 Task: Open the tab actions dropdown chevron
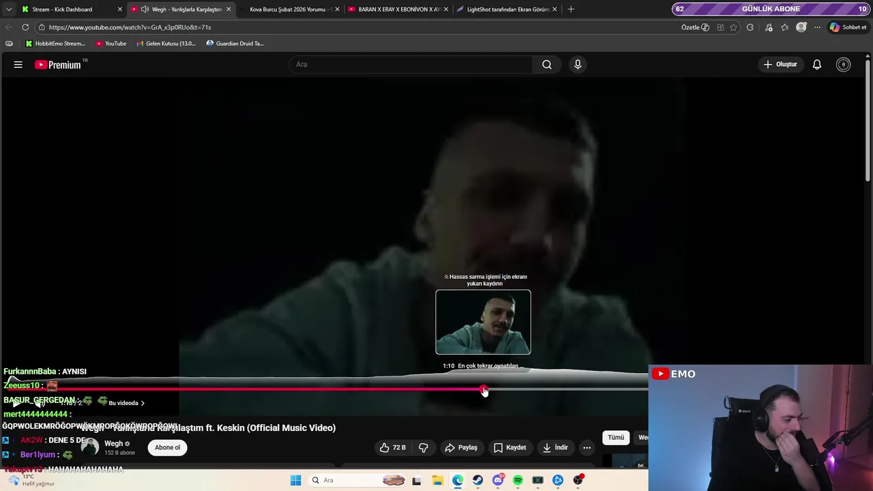click(x=9, y=10)
